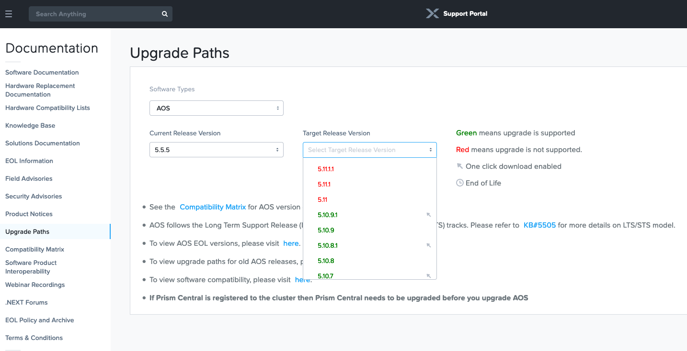The image size is (687, 351).
Task: Collapse the Target Release Version dropdown
Action: [370, 150]
